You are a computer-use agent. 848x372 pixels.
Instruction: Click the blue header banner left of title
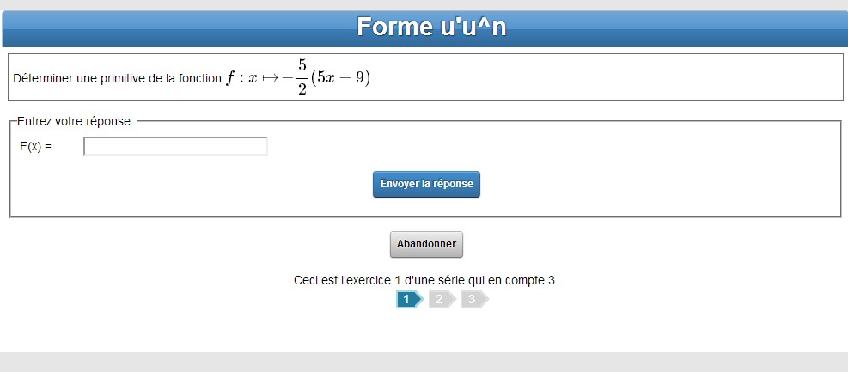[x=172, y=27]
